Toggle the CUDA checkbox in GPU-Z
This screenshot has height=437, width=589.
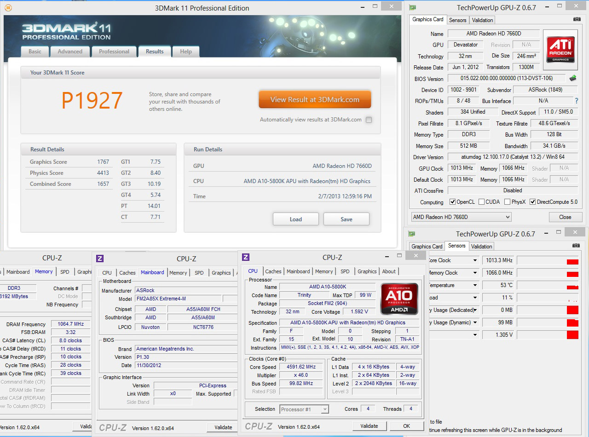click(481, 202)
